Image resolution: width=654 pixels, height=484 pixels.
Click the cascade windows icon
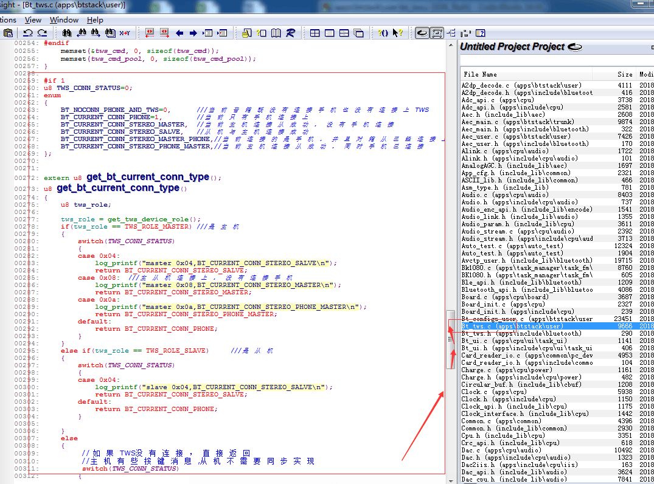[358, 33]
